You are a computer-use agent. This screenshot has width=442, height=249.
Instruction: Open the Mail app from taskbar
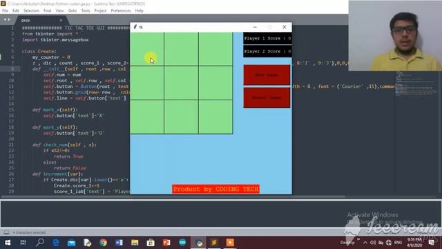pyautogui.click(x=72, y=243)
